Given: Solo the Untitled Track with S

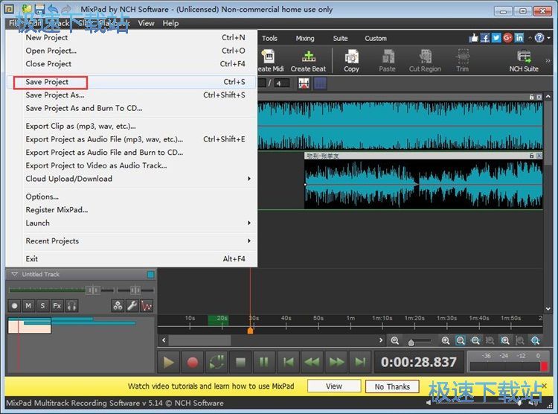Looking at the screenshot, I should 42,305.
